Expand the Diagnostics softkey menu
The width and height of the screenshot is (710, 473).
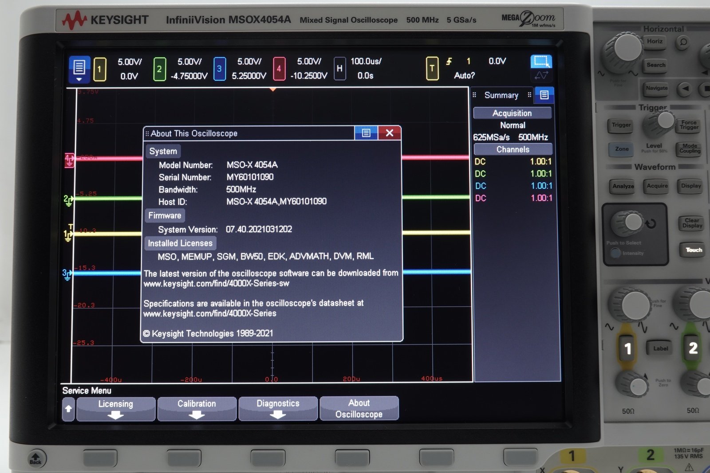(278, 408)
